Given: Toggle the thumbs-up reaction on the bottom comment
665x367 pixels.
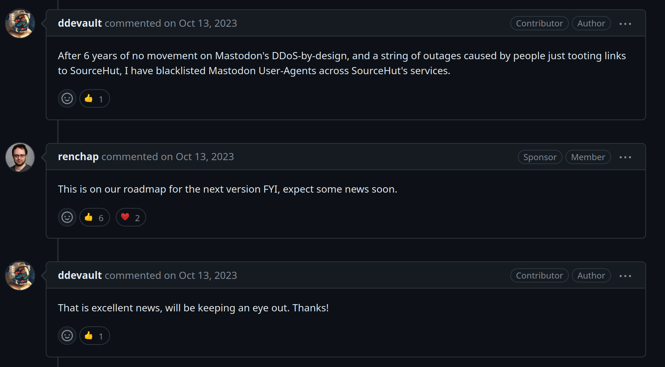Looking at the screenshot, I should coord(94,336).
